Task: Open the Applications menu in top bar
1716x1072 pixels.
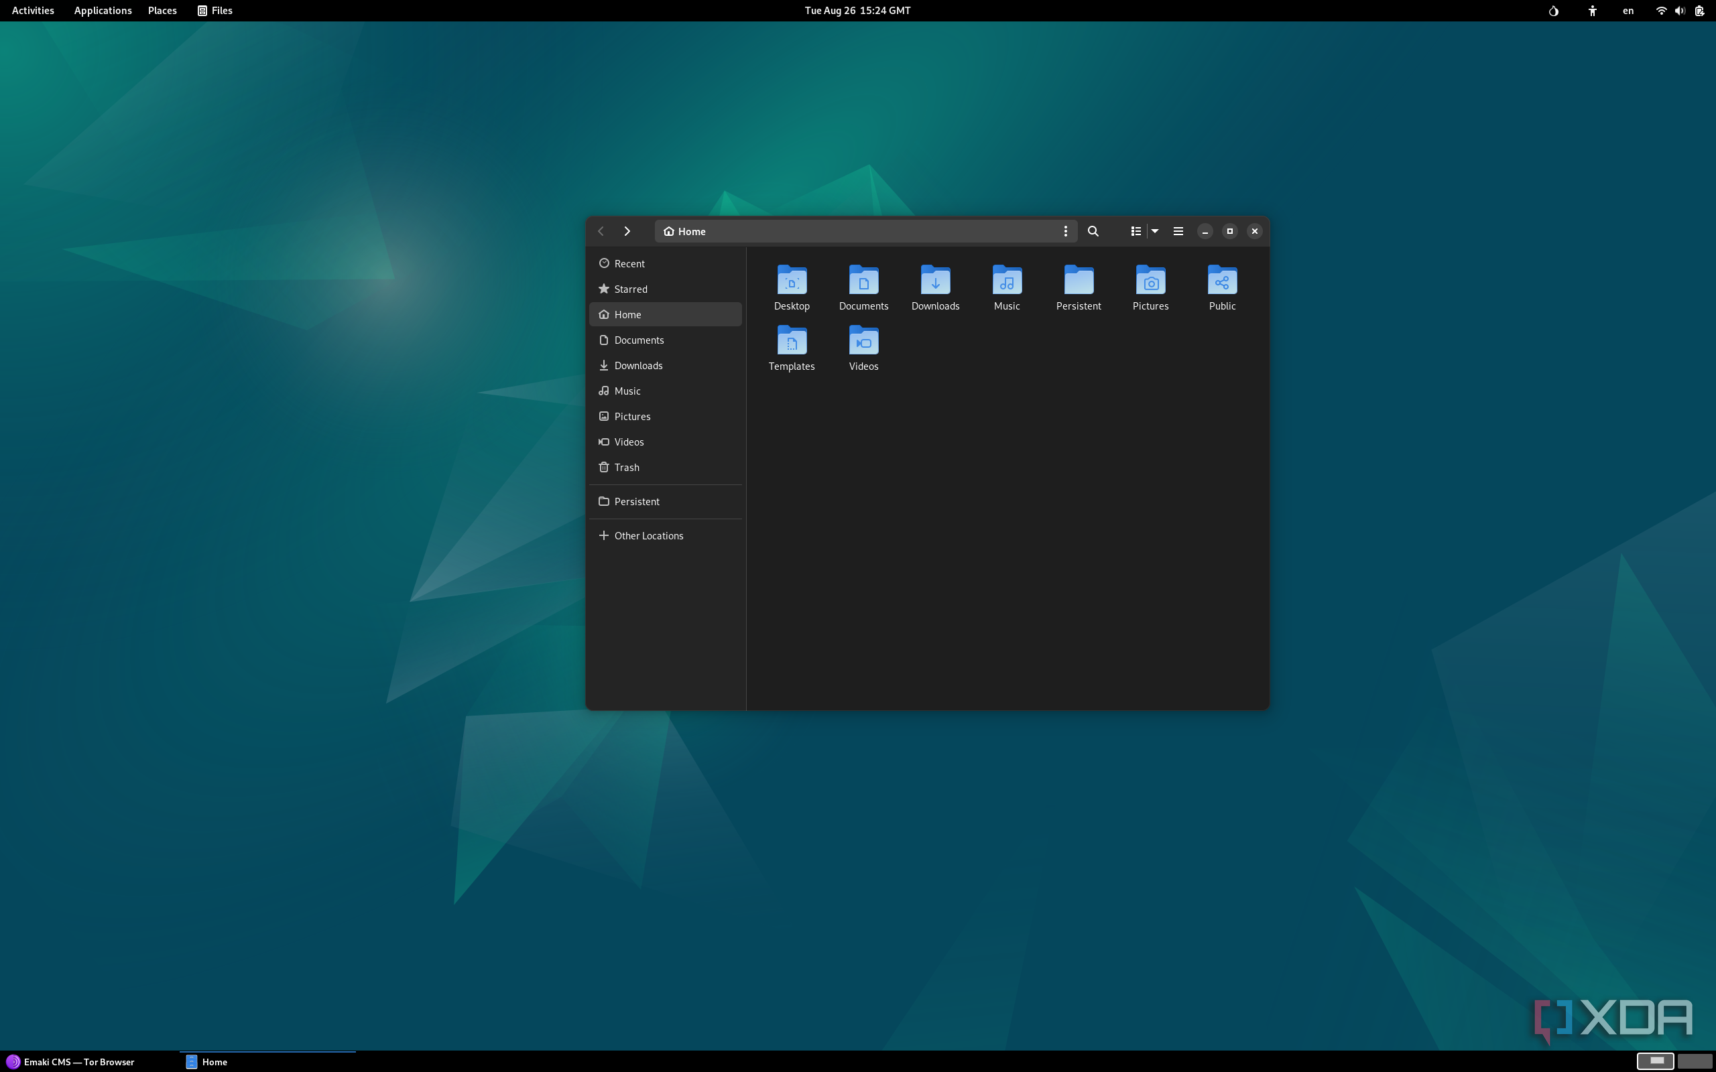Action: coord(103,11)
